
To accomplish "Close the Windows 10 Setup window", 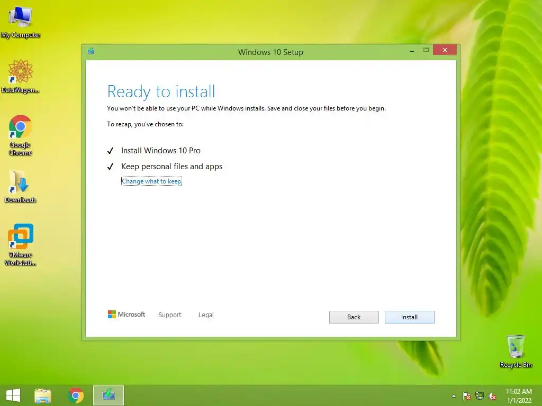I will 445,50.
